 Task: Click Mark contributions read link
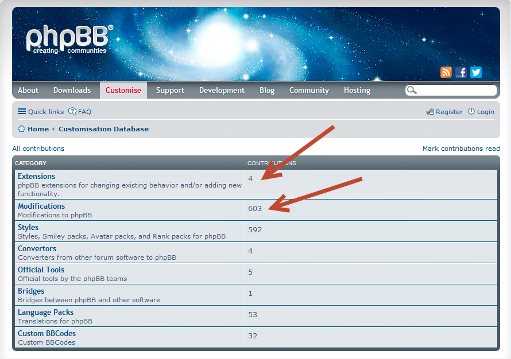(x=461, y=149)
